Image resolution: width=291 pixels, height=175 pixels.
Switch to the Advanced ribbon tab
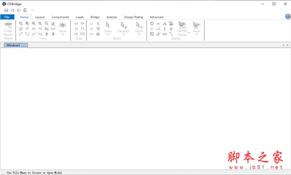pos(157,17)
